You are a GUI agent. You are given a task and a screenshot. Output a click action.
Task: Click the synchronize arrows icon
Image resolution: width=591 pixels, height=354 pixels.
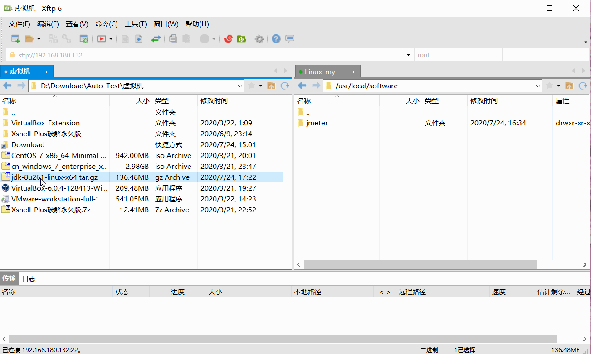click(x=156, y=39)
